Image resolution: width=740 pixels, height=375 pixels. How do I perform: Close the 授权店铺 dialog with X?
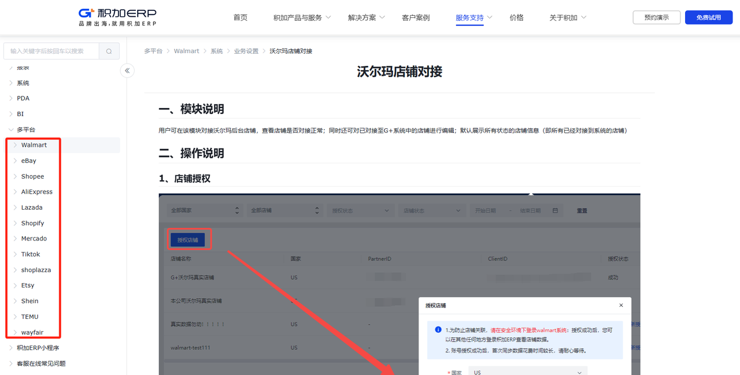pos(621,305)
